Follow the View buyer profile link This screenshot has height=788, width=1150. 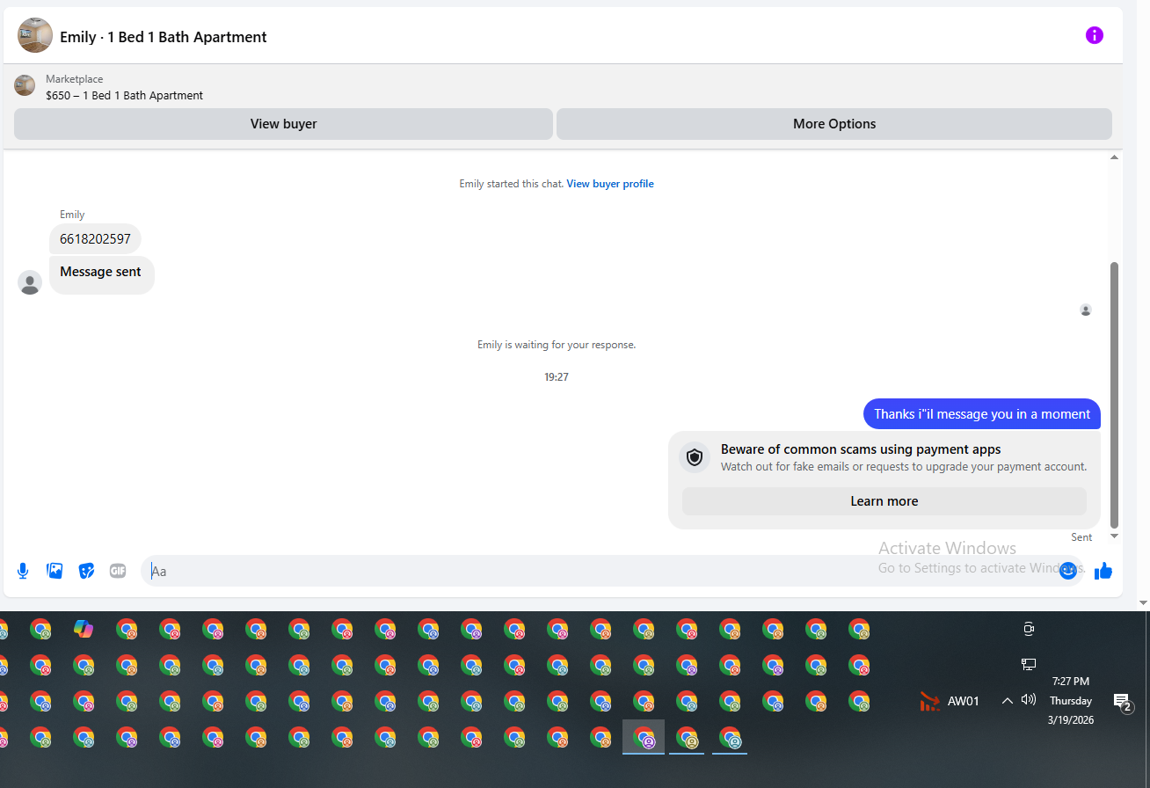(x=610, y=184)
